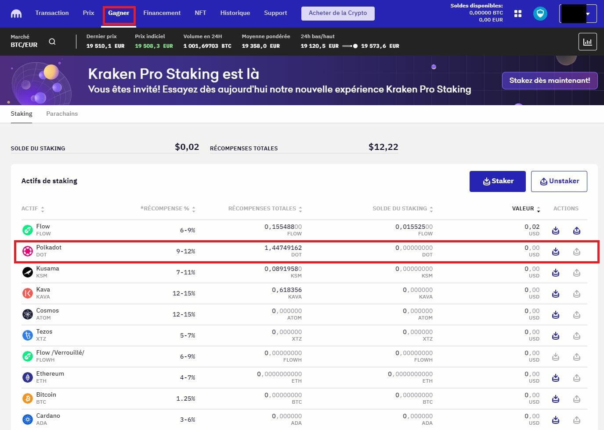This screenshot has width=604, height=430.
Task: Sort table by VALEUR column
Action: point(526,209)
